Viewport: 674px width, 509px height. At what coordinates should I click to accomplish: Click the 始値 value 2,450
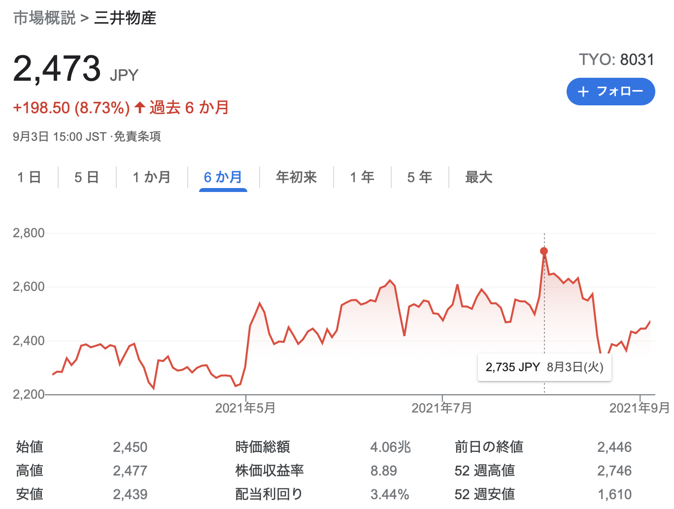click(x=130, y=447)
